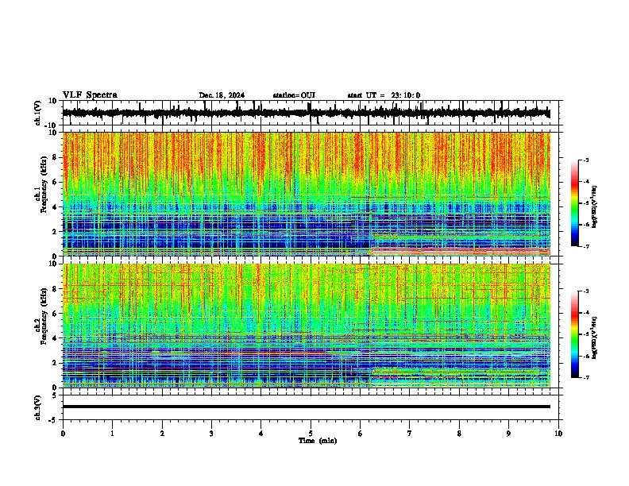Click the time axis tick label "9"
629x486 pixels.
pyautogui.click(x=508, y=434)
